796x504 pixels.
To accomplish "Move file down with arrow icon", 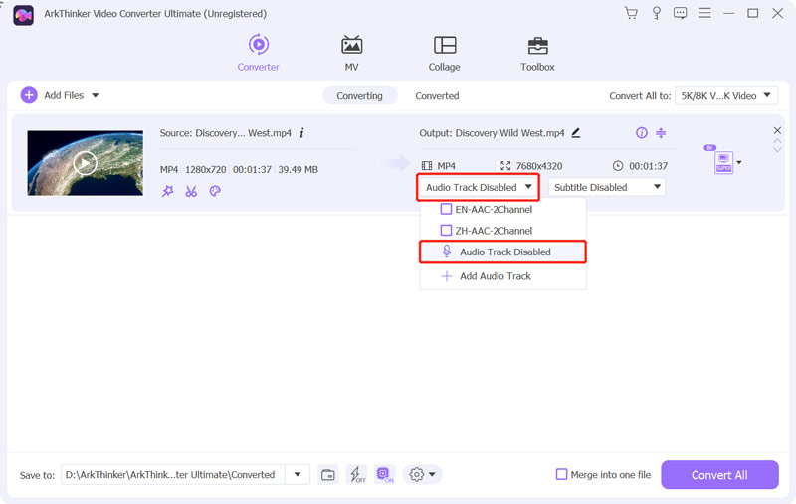I will [777, 150].
